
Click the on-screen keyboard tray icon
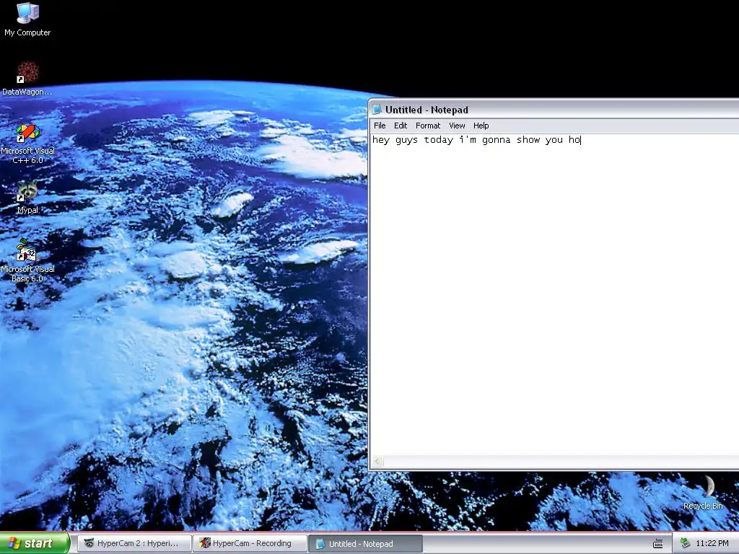[x=658, y=544]
